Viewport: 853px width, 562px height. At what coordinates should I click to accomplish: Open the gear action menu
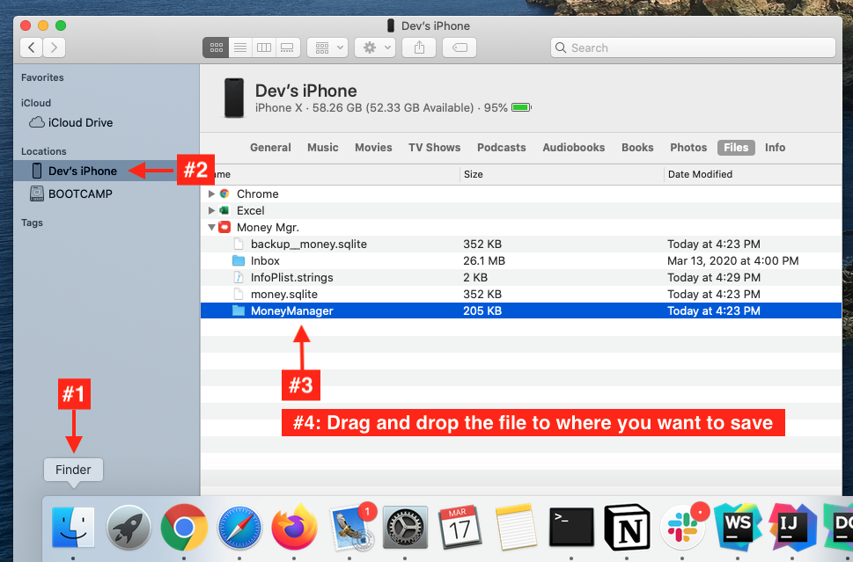tap(375, 47)
